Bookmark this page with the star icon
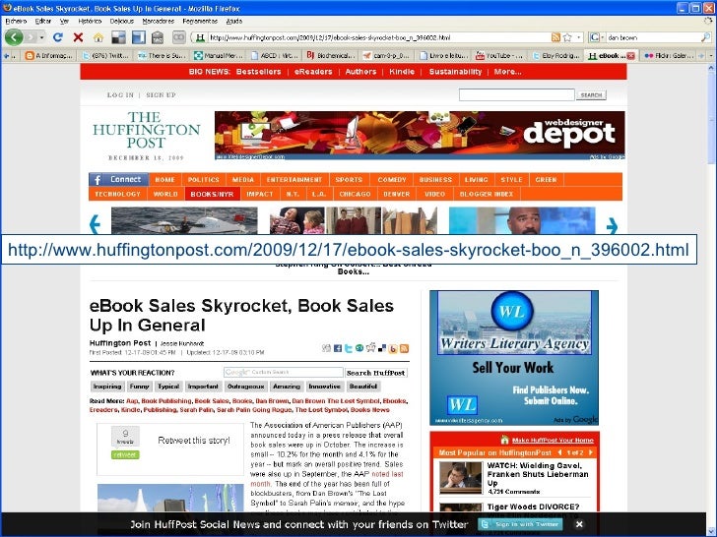 click(x=567, y=37)
